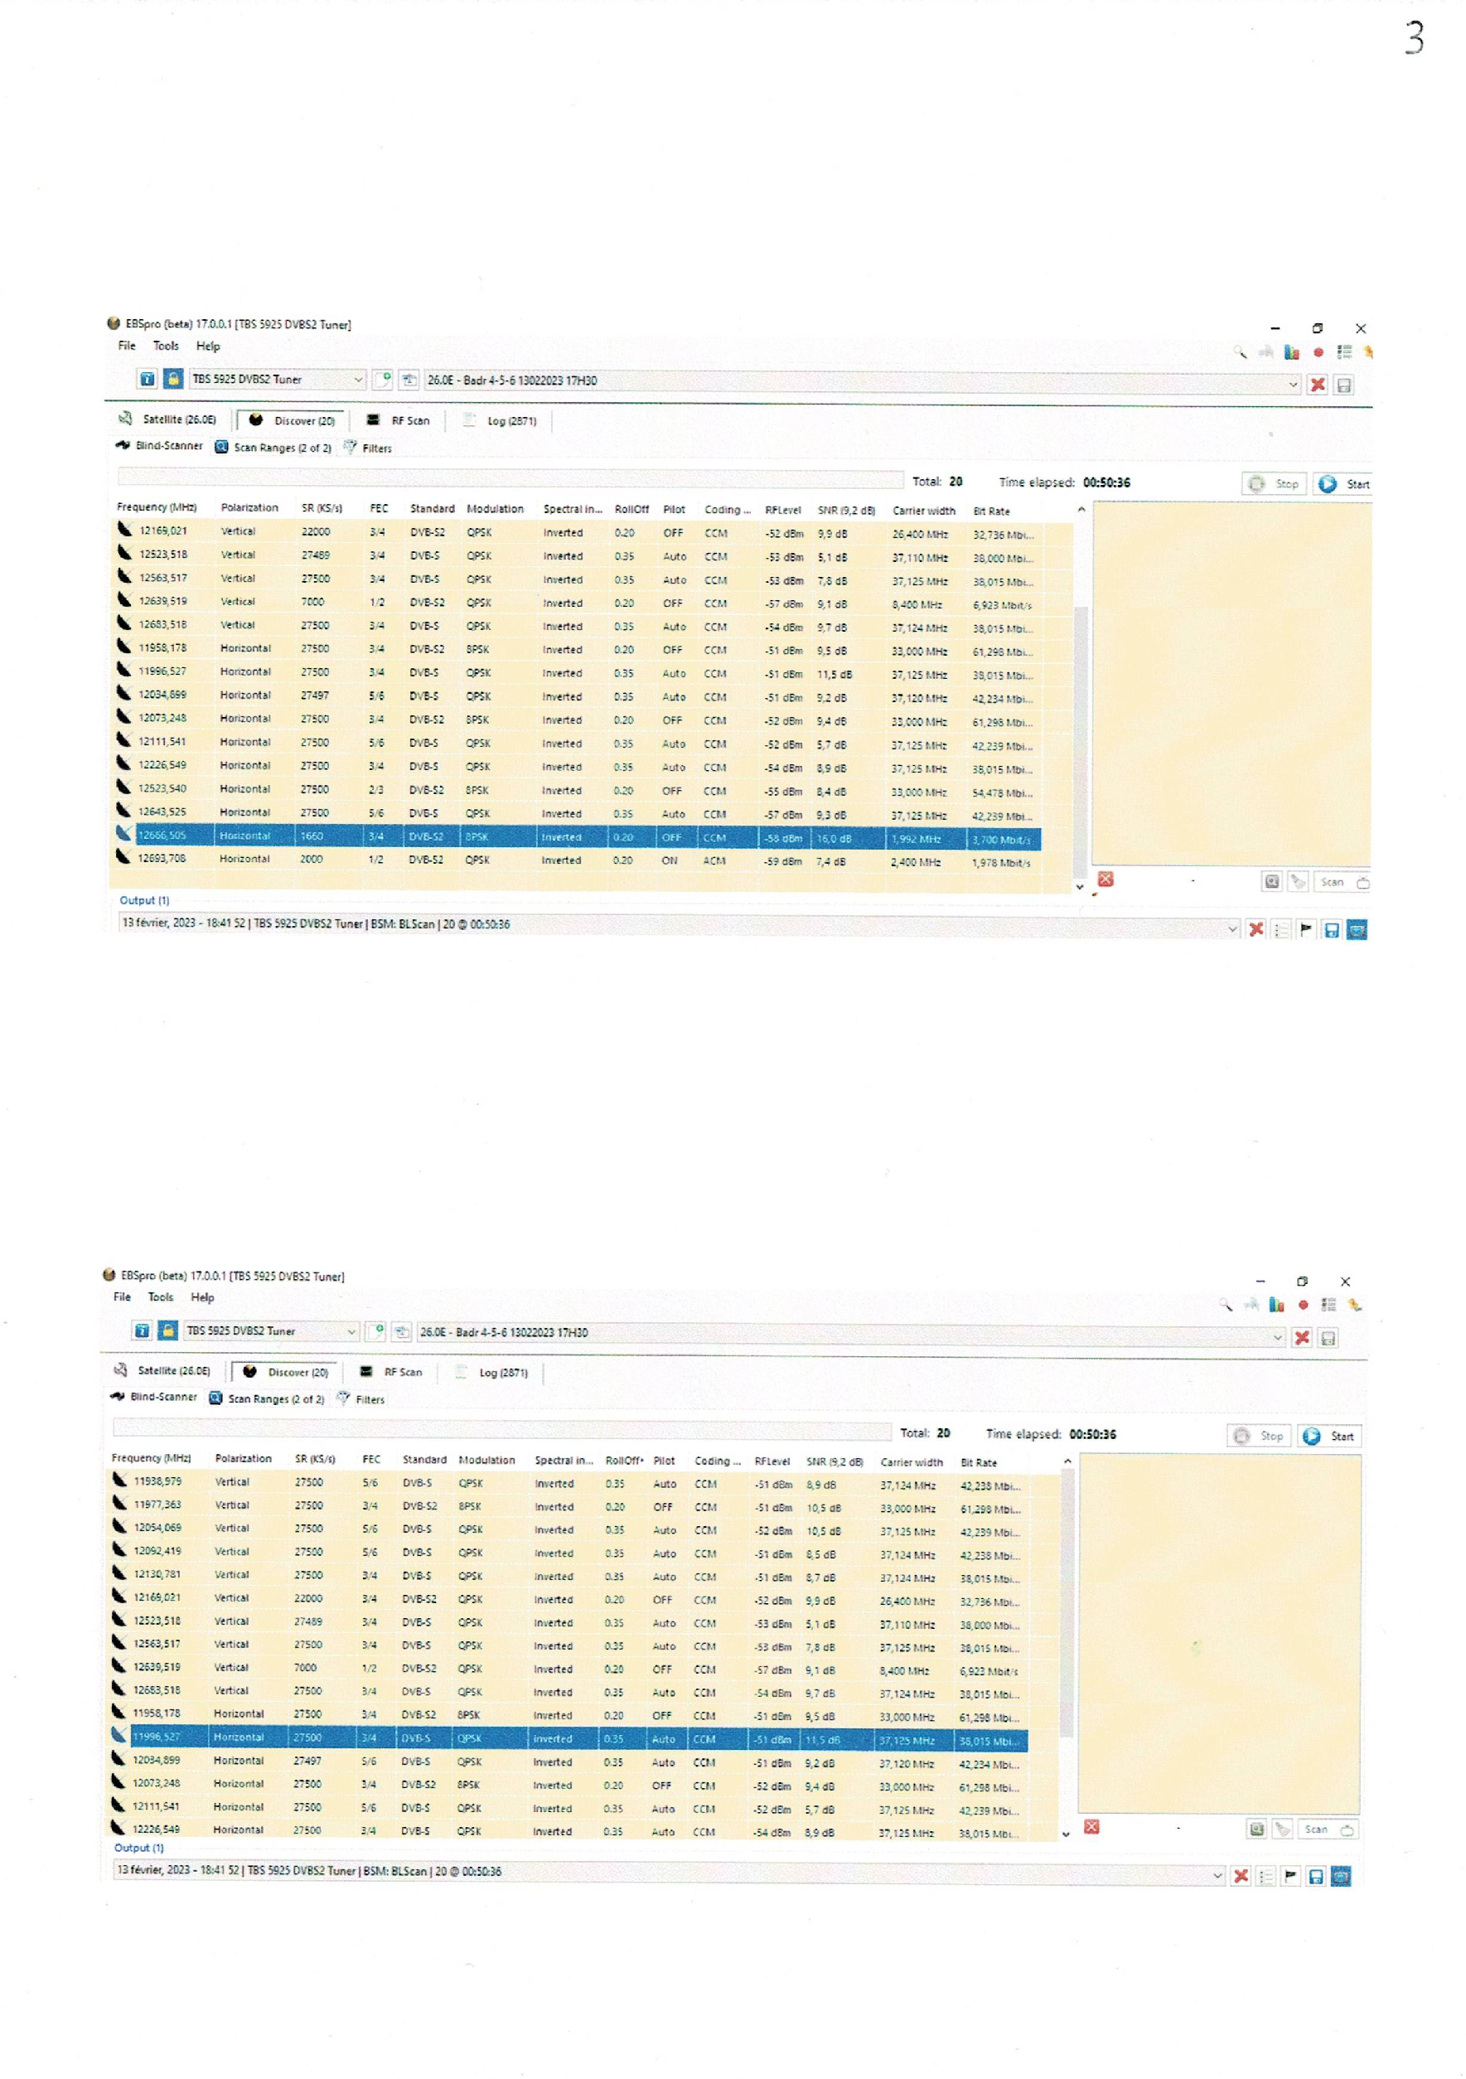Click Scan button below upper preview panel
The width and height of the screenshot is (1466, 2079).
click(1343, 883)
